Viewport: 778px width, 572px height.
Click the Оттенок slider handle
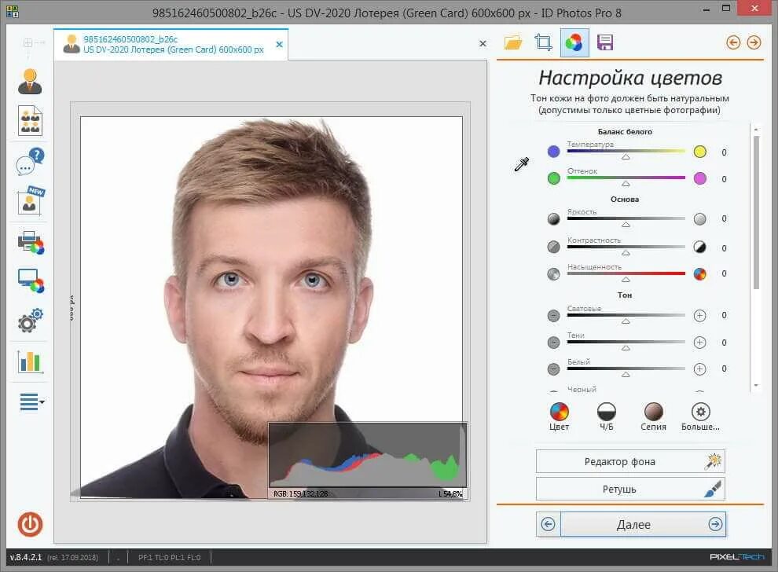tap(626, 184)
